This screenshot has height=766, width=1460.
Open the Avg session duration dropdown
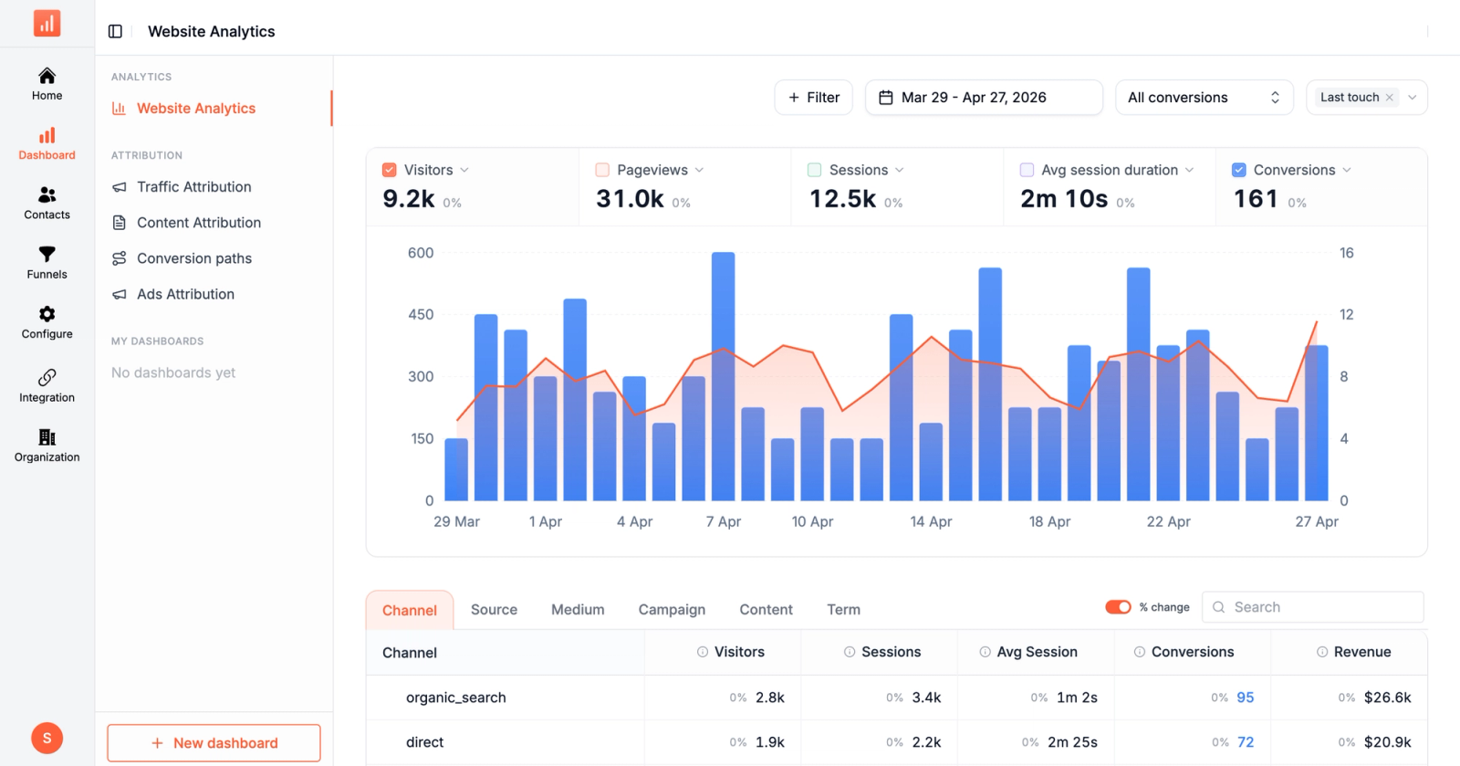point(1189,170)
